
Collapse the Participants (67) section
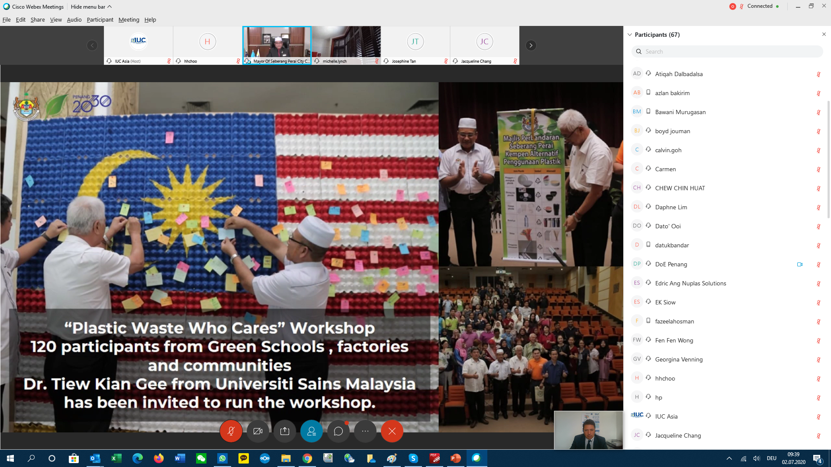click(x=630, y=35)
